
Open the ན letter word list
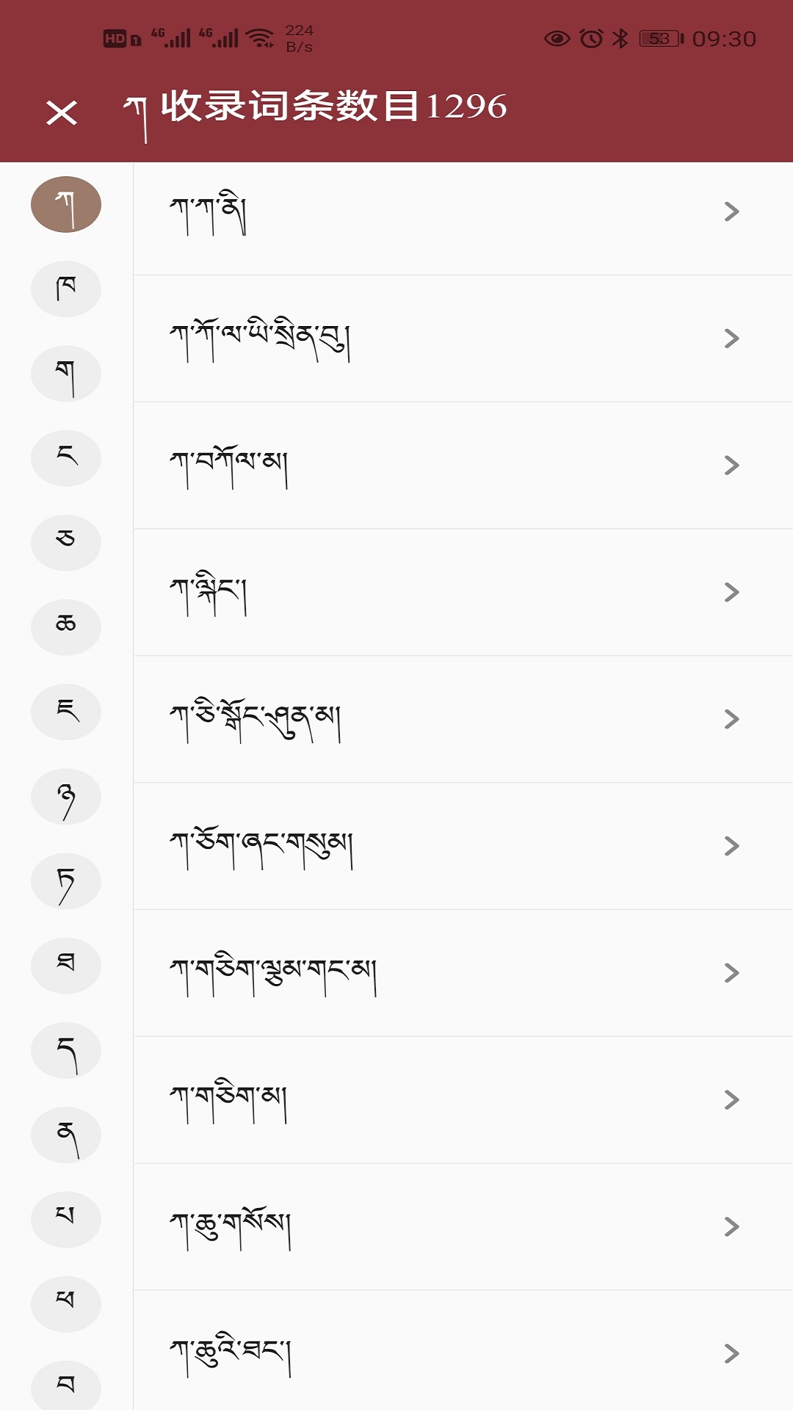click(66, 1135)
